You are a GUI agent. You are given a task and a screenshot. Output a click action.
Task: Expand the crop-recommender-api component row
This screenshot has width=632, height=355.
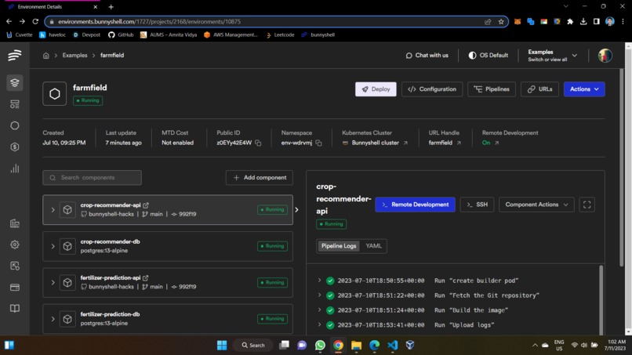click(x=53, y=210)
